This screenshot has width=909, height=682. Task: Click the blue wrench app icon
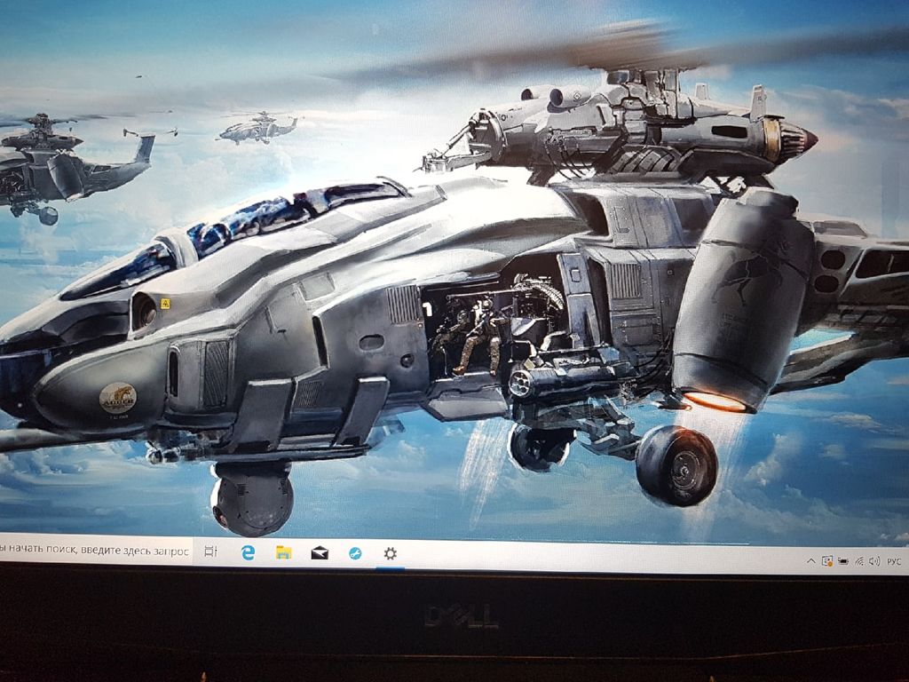[x=355, y=553]
